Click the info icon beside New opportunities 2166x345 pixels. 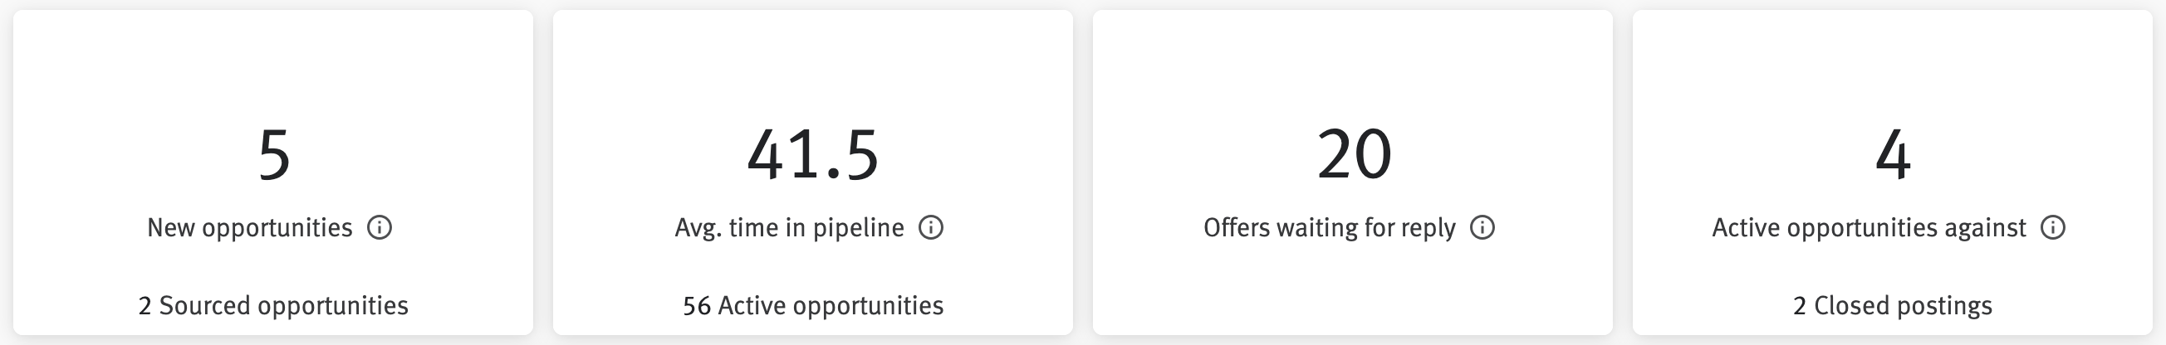point(380,227)
